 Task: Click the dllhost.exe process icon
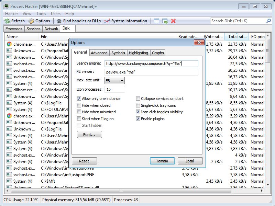(9, 90)
